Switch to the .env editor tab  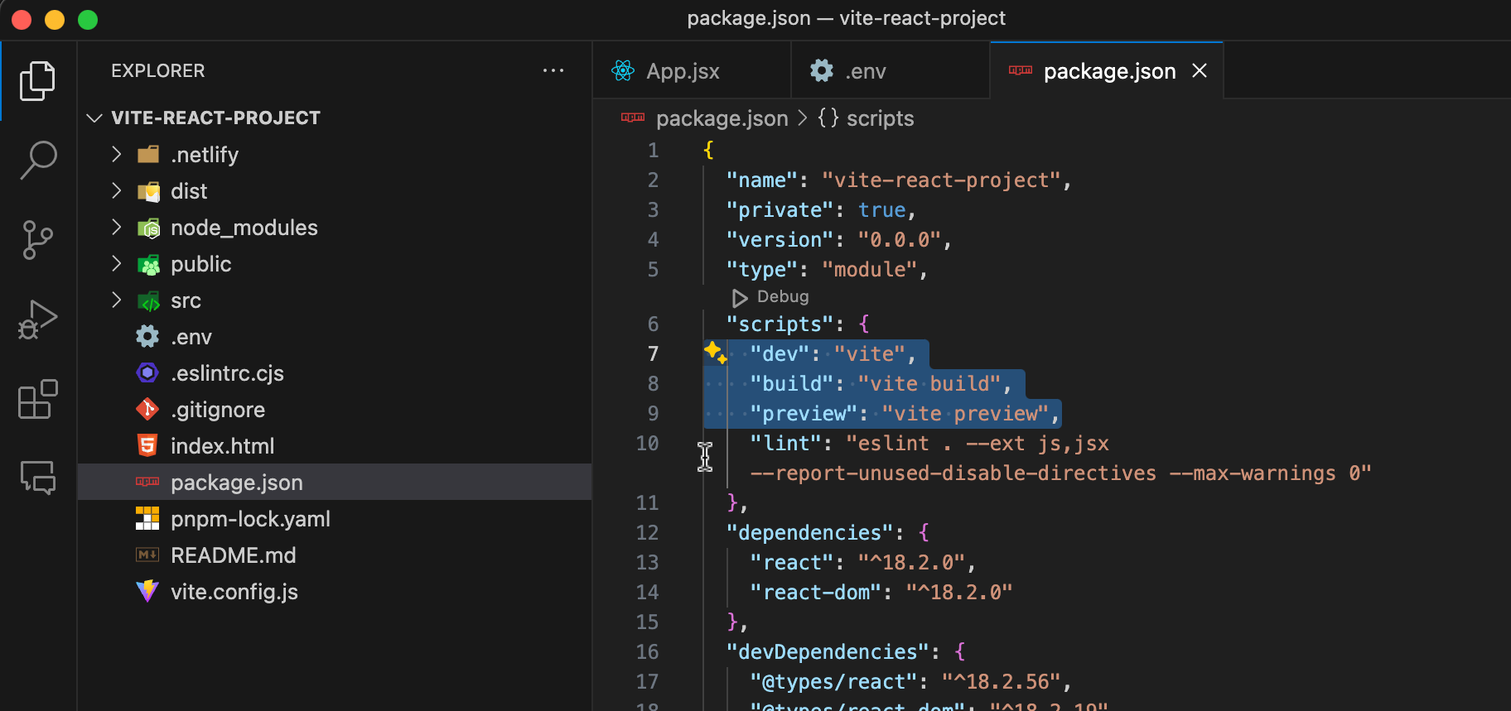[x=891, y=70]
